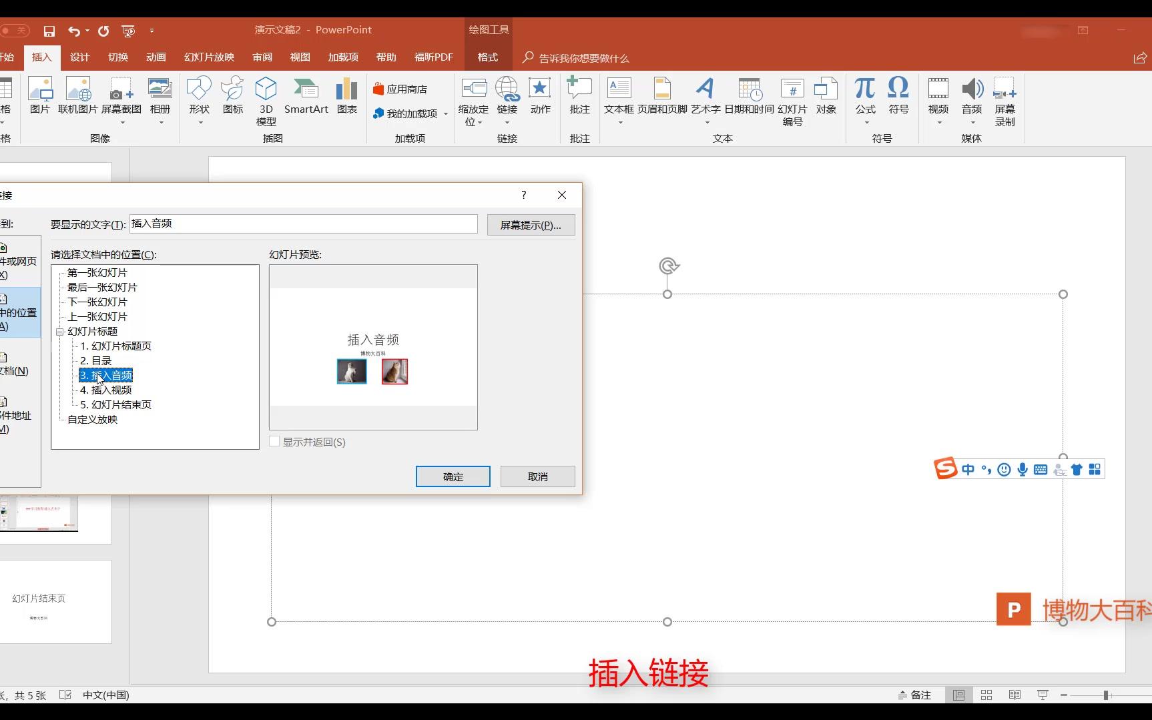Click the zoom slider handle
Screen dimensions: 1152x720
(x=1106, y=695)
